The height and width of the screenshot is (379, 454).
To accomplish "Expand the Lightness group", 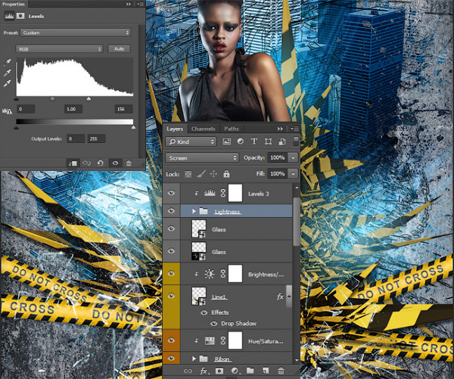I will 194,211.
